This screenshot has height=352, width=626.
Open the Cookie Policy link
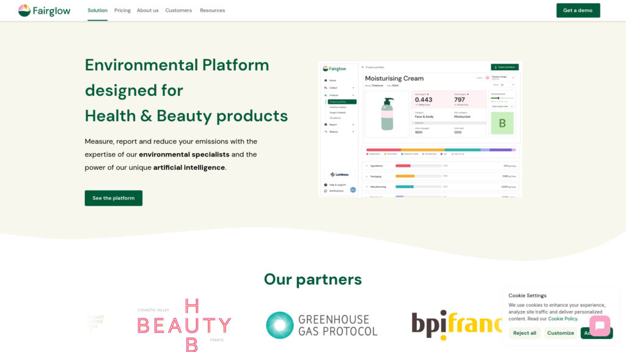562,318
